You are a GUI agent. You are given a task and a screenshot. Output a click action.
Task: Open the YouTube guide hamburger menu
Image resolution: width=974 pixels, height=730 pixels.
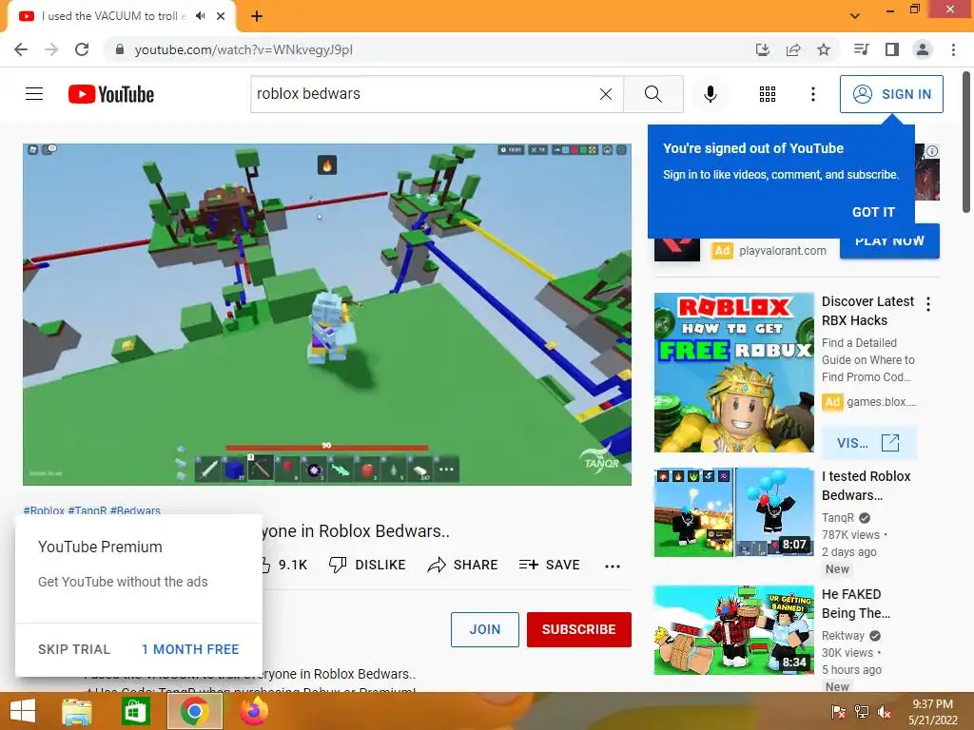click(34, 94)
